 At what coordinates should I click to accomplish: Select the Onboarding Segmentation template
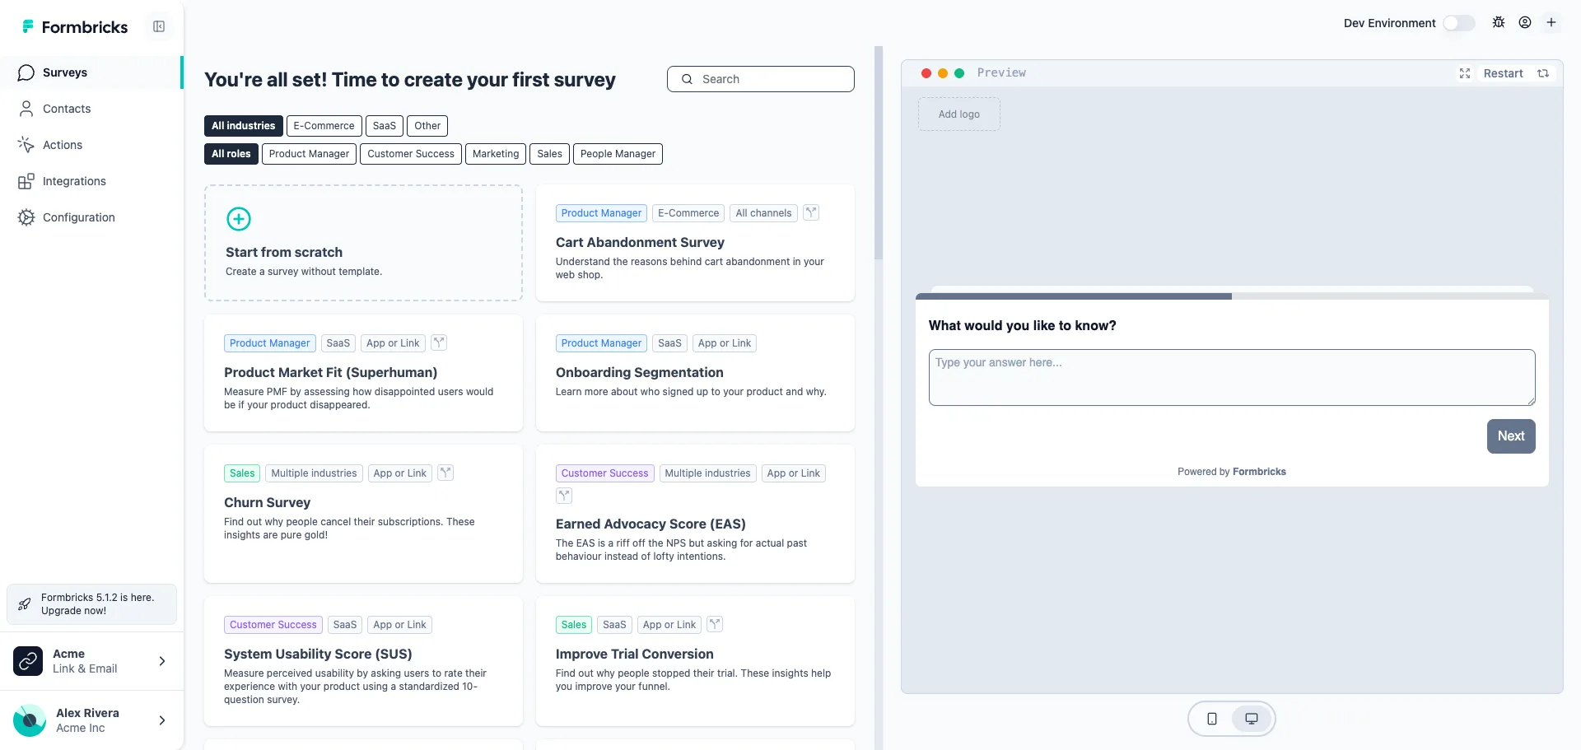click(695, 373)
